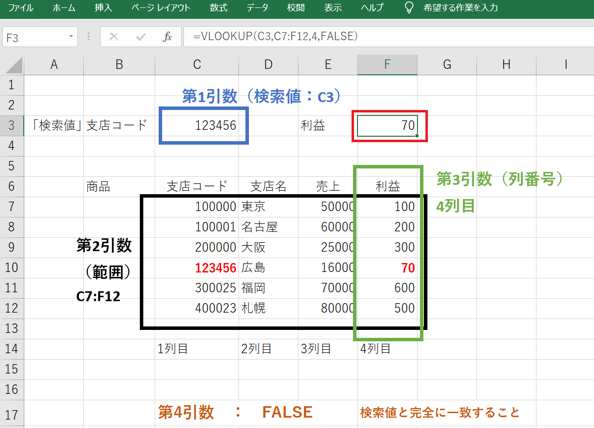Click the 1列目 cell in row 14

click(197, 349)
